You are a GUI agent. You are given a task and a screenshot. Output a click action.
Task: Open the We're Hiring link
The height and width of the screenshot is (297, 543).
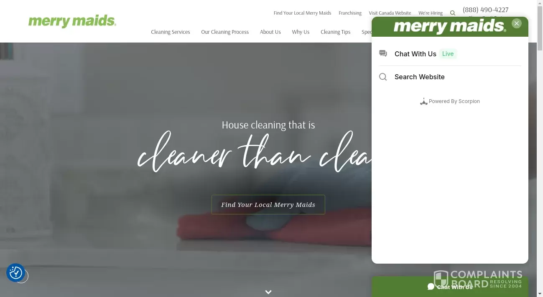click(x=431, y=13)
